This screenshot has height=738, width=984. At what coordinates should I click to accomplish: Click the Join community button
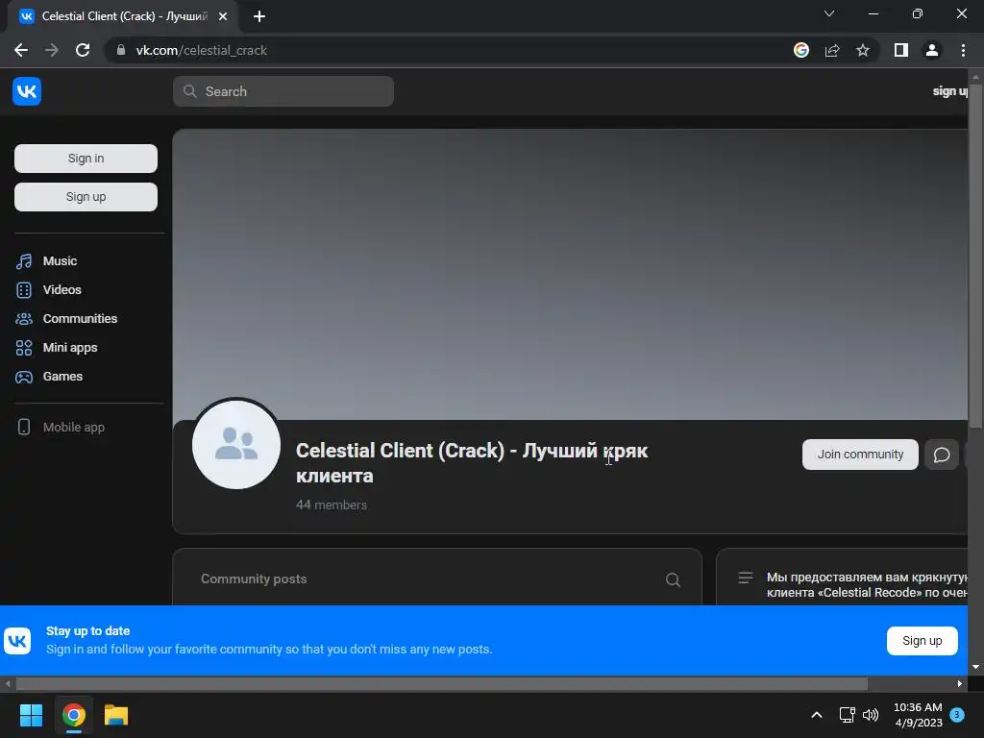click(x=860, y=455)
